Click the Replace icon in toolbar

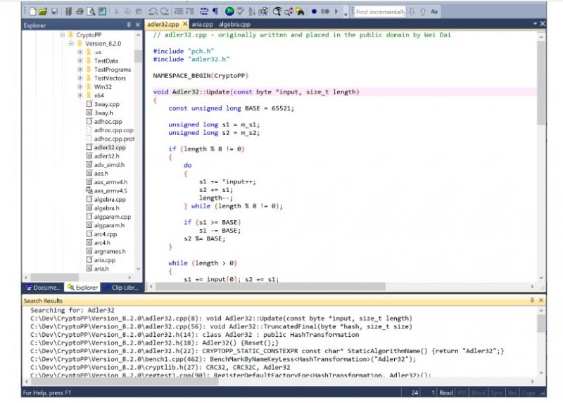tap(289, 11)
